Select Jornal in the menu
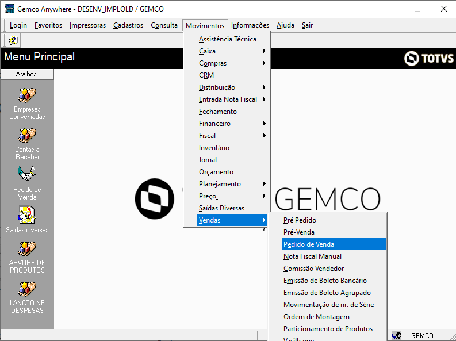 coord(227,160)
